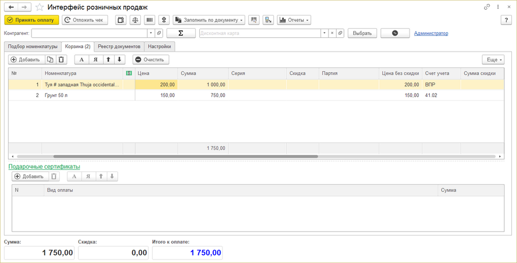
Task: Click the copy row icon in basket toolbar
Action: click(x=50, y=60)
